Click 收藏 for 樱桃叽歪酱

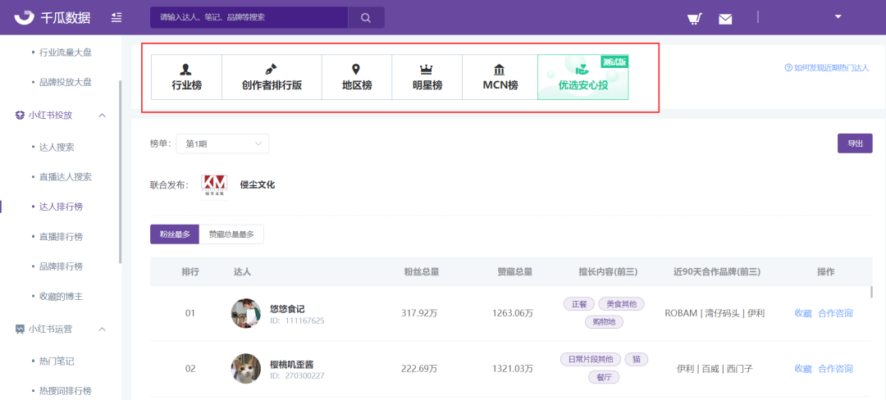(x=803, y=368)
